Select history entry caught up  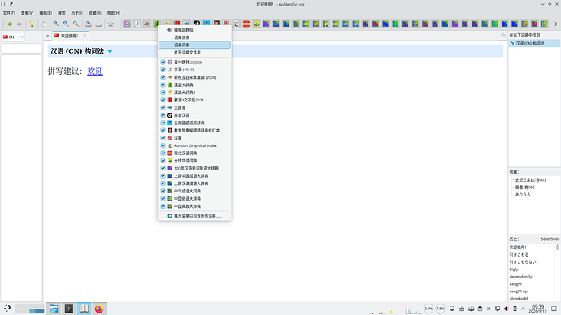pyautogui.click(x=519, y=291)
